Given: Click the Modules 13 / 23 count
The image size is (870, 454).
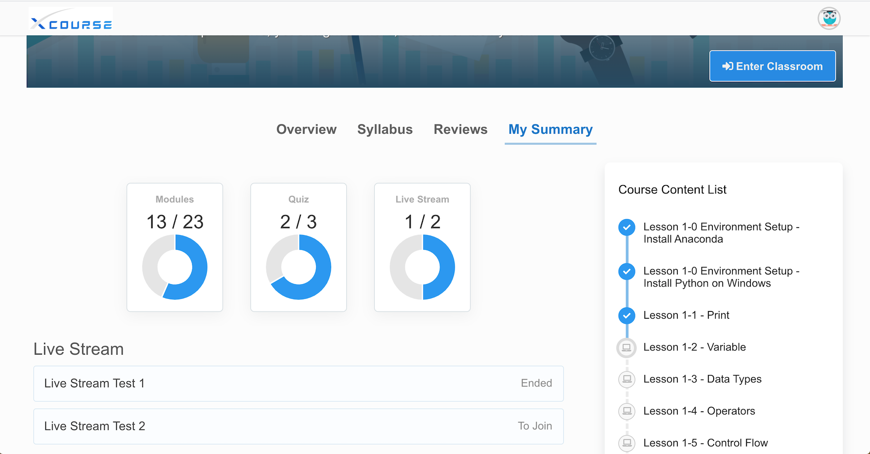Looking at the screenshot, I should pyautogui.click(x=175, y=222).
